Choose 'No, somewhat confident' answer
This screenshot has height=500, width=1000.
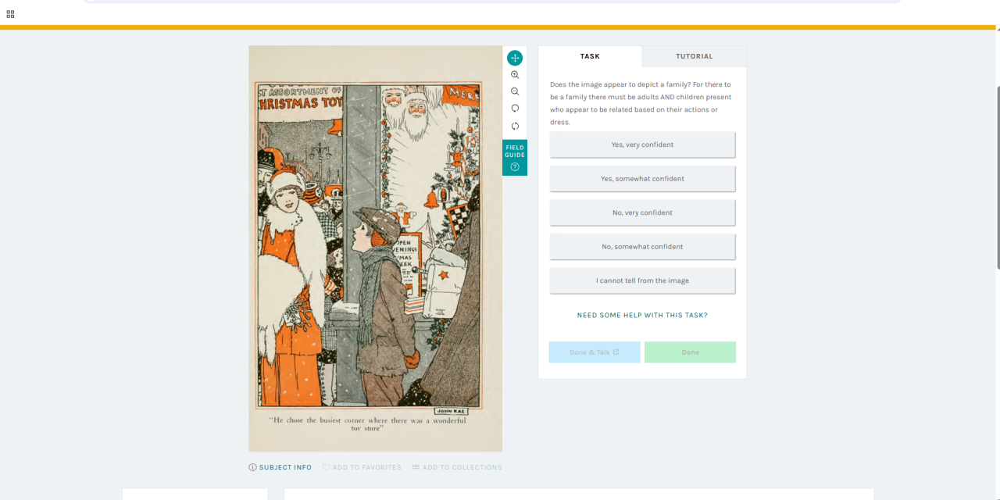(642, 247)
